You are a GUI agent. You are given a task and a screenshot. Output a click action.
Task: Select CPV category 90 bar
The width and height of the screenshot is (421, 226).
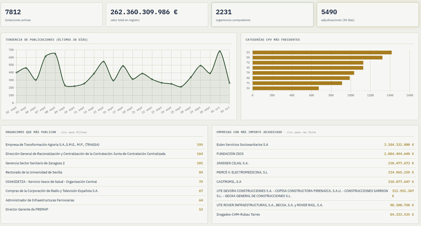pos(301,78)
